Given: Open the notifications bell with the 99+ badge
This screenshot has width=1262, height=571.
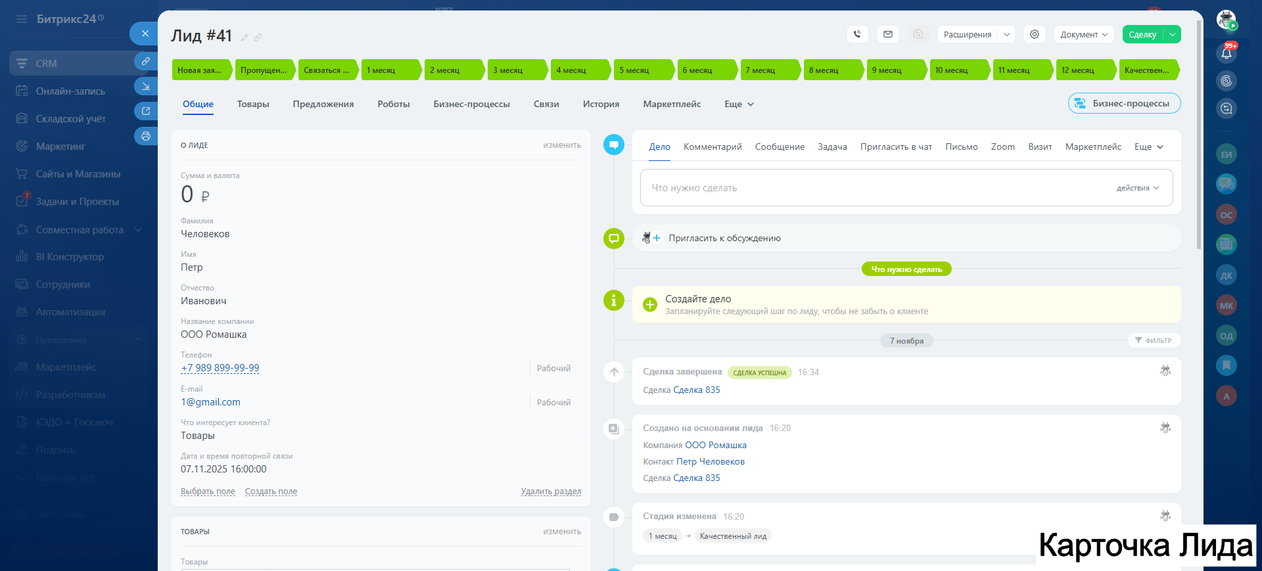Looking at the screenshot, I should (1226, 53).
